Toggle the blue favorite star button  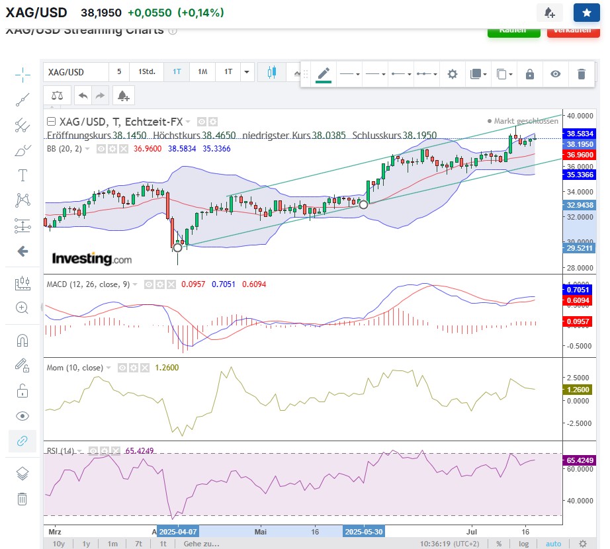coord(587,13)
